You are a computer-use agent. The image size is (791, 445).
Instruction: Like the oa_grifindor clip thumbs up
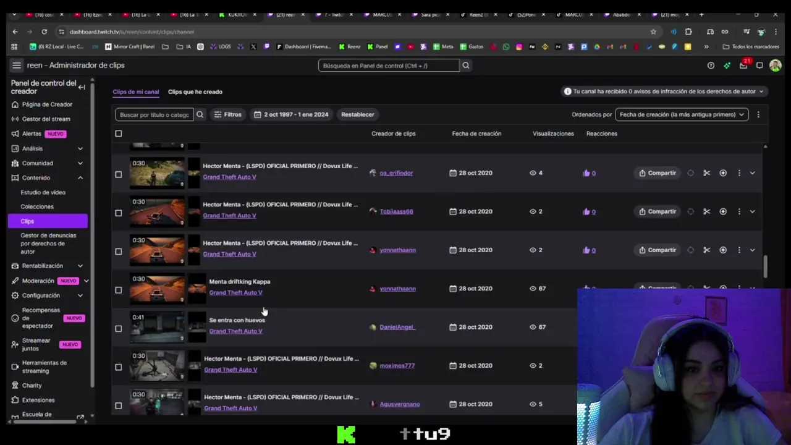[586, 173]
